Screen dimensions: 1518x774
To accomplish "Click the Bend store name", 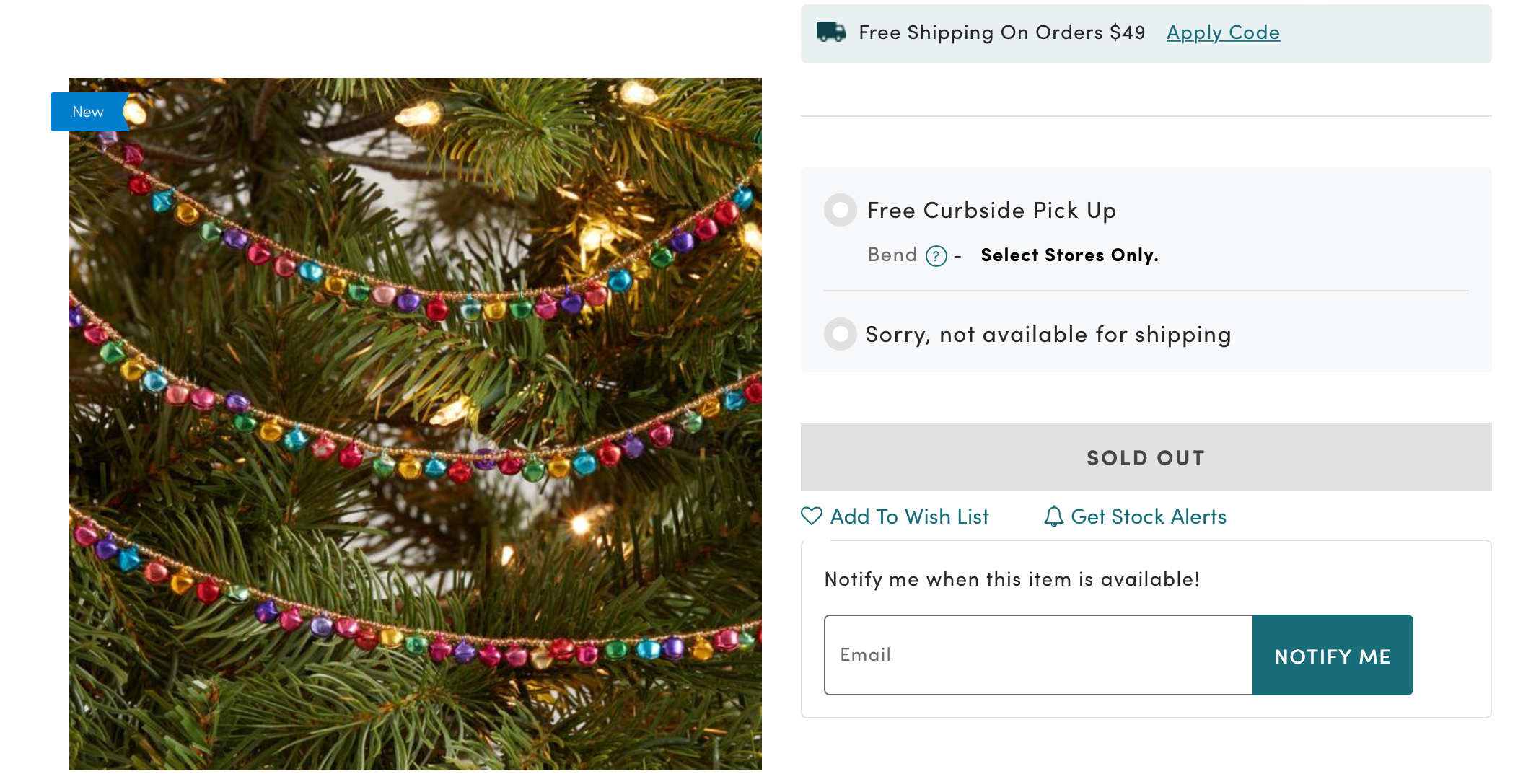I will coord(892,255).
